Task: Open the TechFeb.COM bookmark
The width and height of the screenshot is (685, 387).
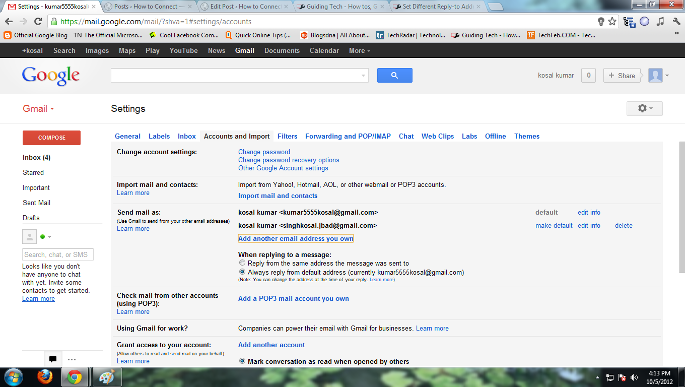Action: coord(561,35)
